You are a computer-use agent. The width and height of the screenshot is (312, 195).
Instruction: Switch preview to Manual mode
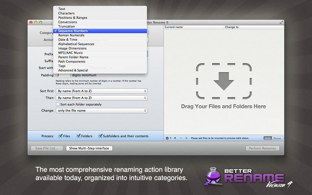click(277, 138)
